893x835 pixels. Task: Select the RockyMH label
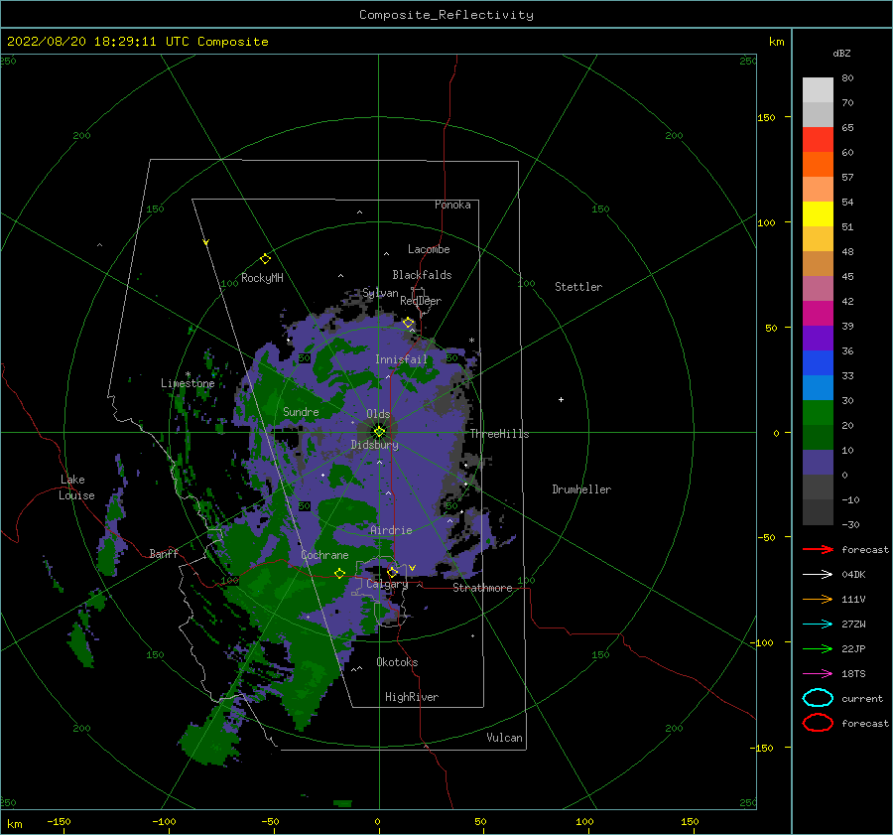point(262,278)
